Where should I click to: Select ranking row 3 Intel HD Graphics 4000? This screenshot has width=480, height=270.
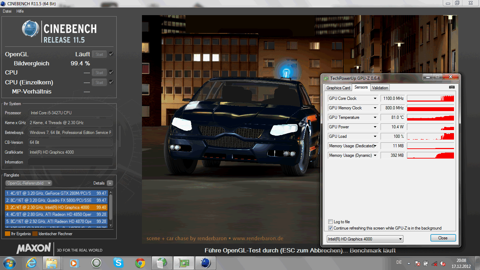(56, 207)
